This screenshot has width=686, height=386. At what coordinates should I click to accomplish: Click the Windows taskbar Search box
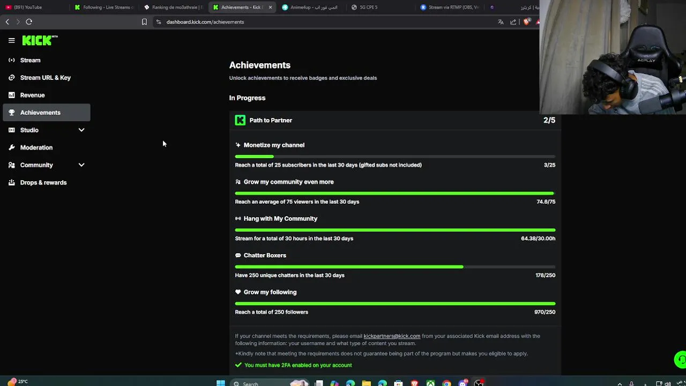271,383
